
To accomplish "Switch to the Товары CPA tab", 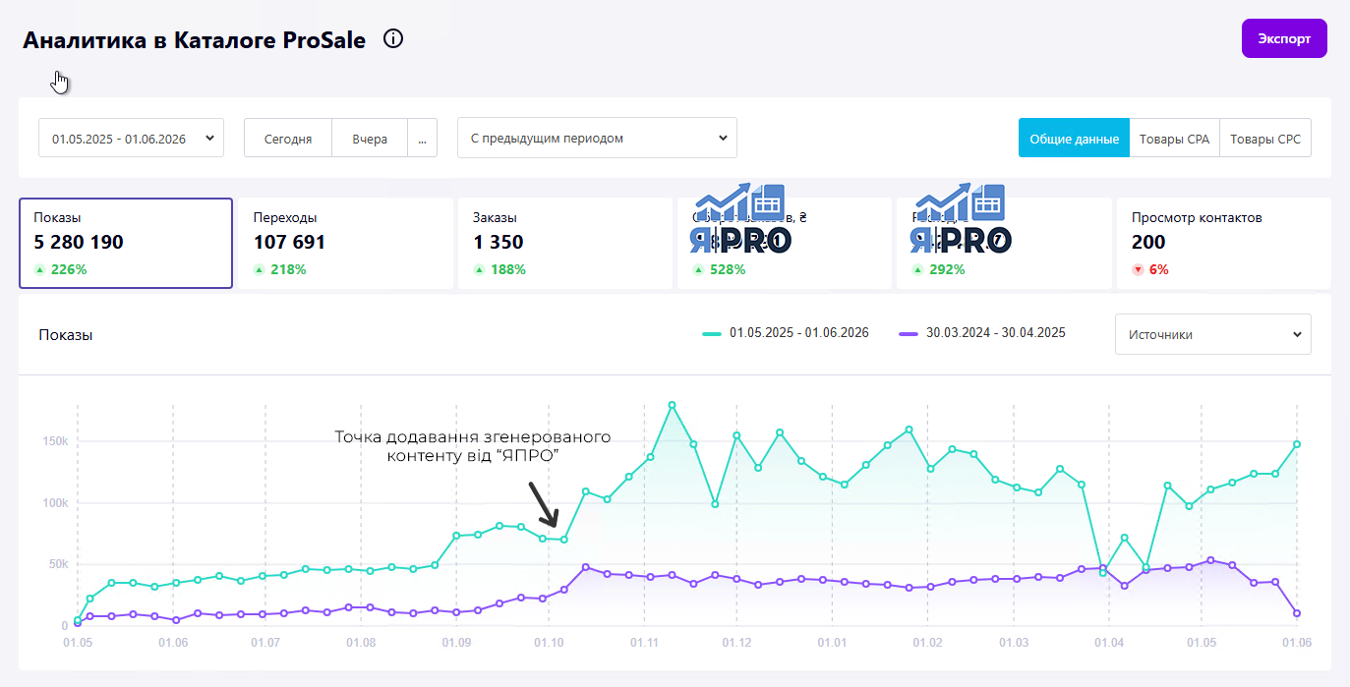I will click(1174, 139).
